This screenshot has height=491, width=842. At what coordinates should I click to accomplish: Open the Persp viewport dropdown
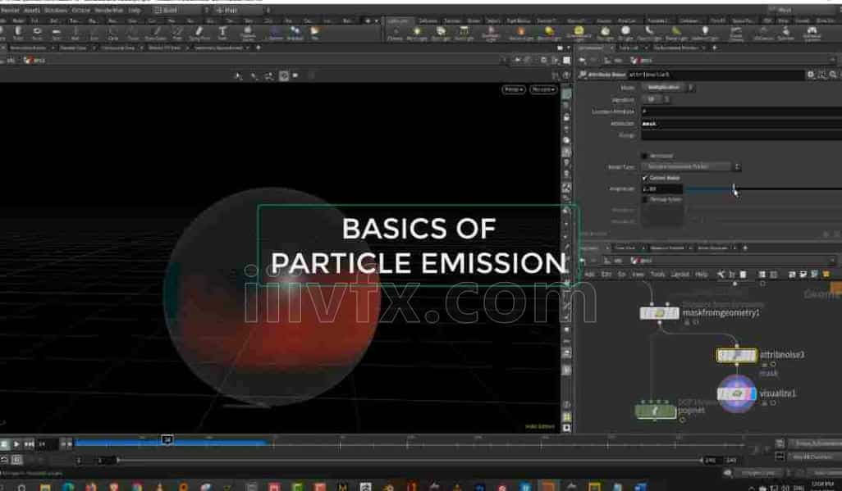(x=514, y=89)
